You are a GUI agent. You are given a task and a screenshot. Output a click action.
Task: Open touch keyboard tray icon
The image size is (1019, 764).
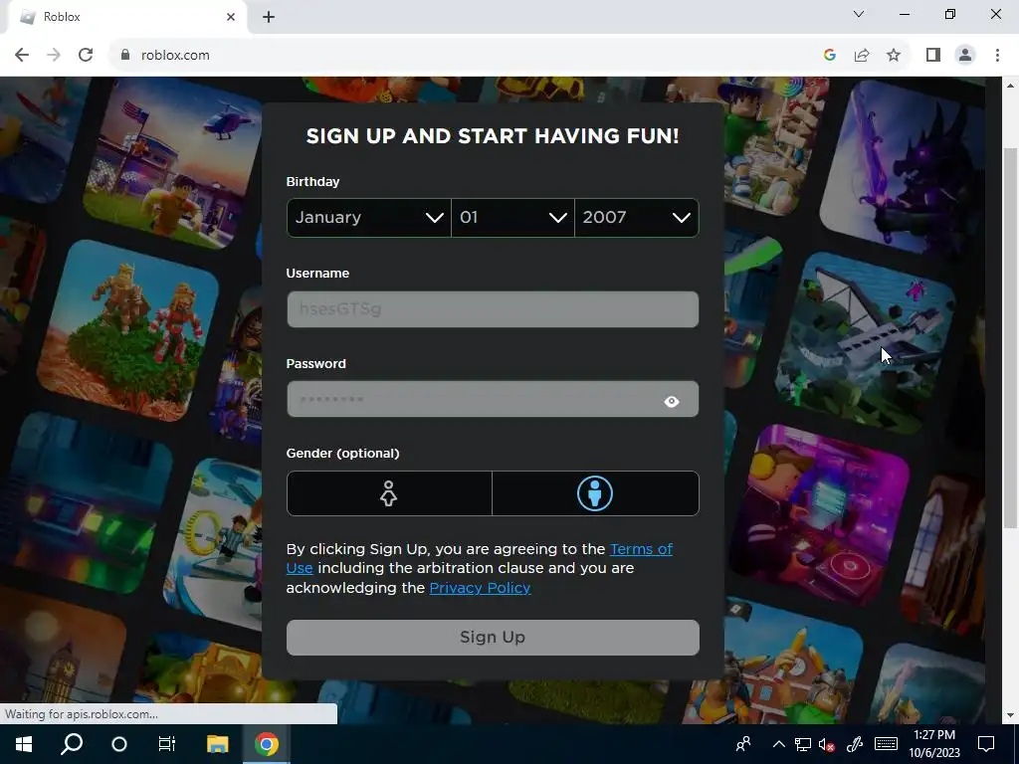coord(886,744)
